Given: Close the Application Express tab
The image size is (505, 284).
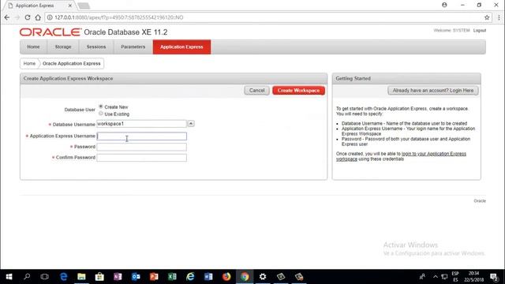Looking at the screenshot, I should [x=70, y=6].
